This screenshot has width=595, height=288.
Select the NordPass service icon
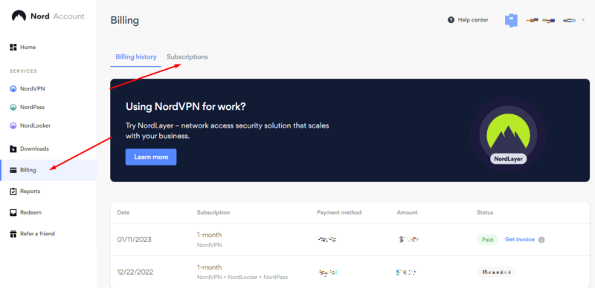[x=13, y=107]
